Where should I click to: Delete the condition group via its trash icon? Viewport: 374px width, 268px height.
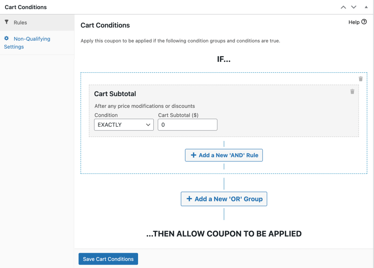[x=360, y=79]
